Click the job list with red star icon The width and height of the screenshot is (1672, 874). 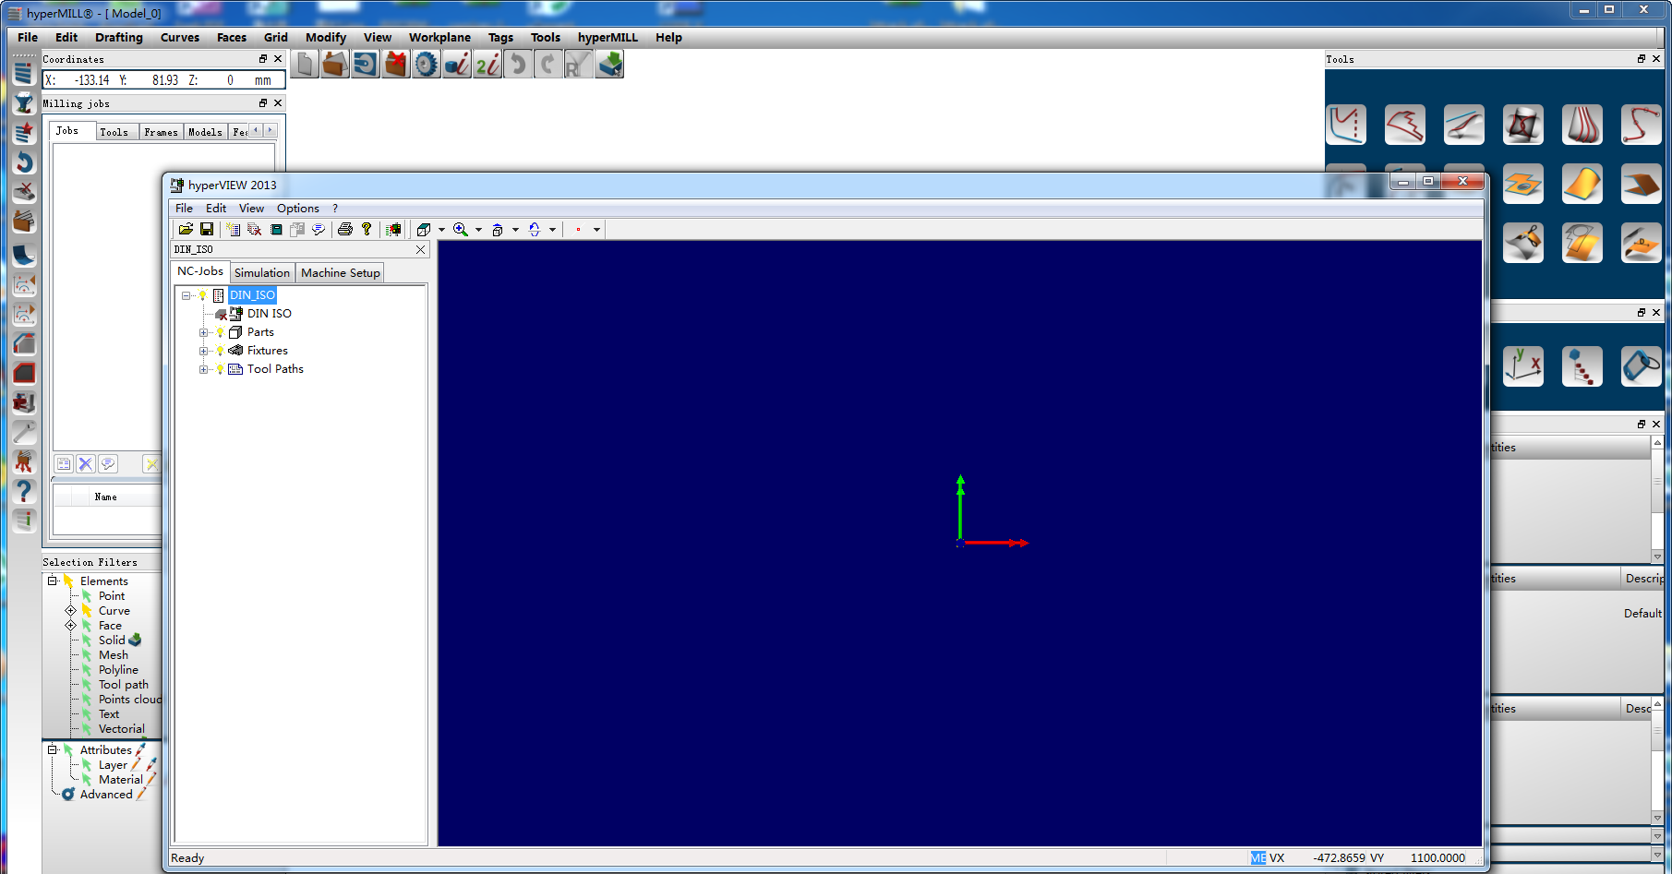click(24, 133)
